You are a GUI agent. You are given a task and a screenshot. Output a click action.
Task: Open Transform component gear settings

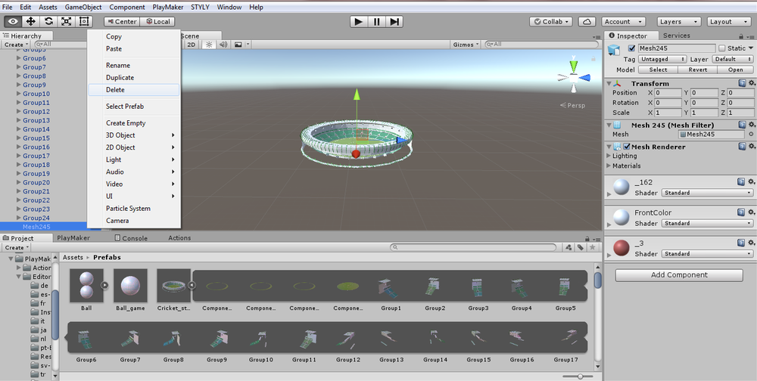(x=751, y=83)
